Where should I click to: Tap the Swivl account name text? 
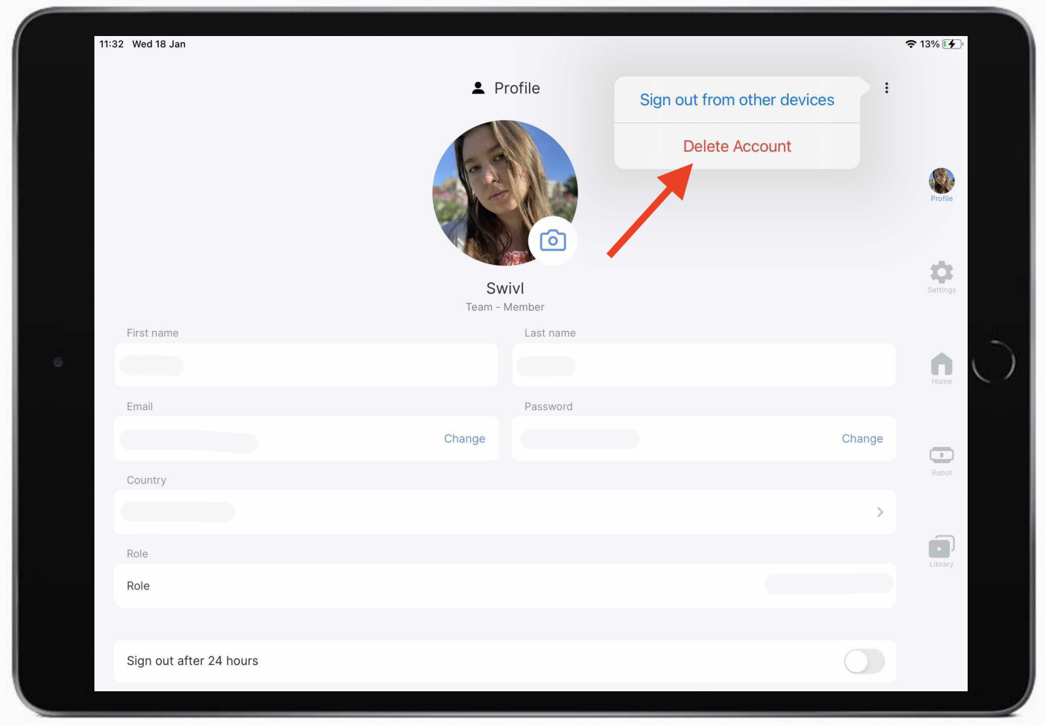[505, 288]
